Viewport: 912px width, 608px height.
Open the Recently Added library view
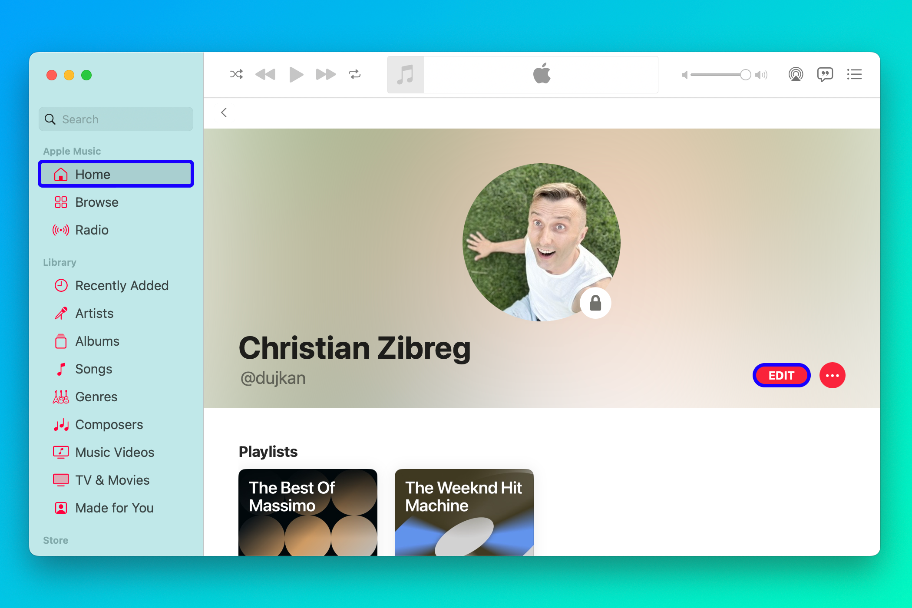117,285
